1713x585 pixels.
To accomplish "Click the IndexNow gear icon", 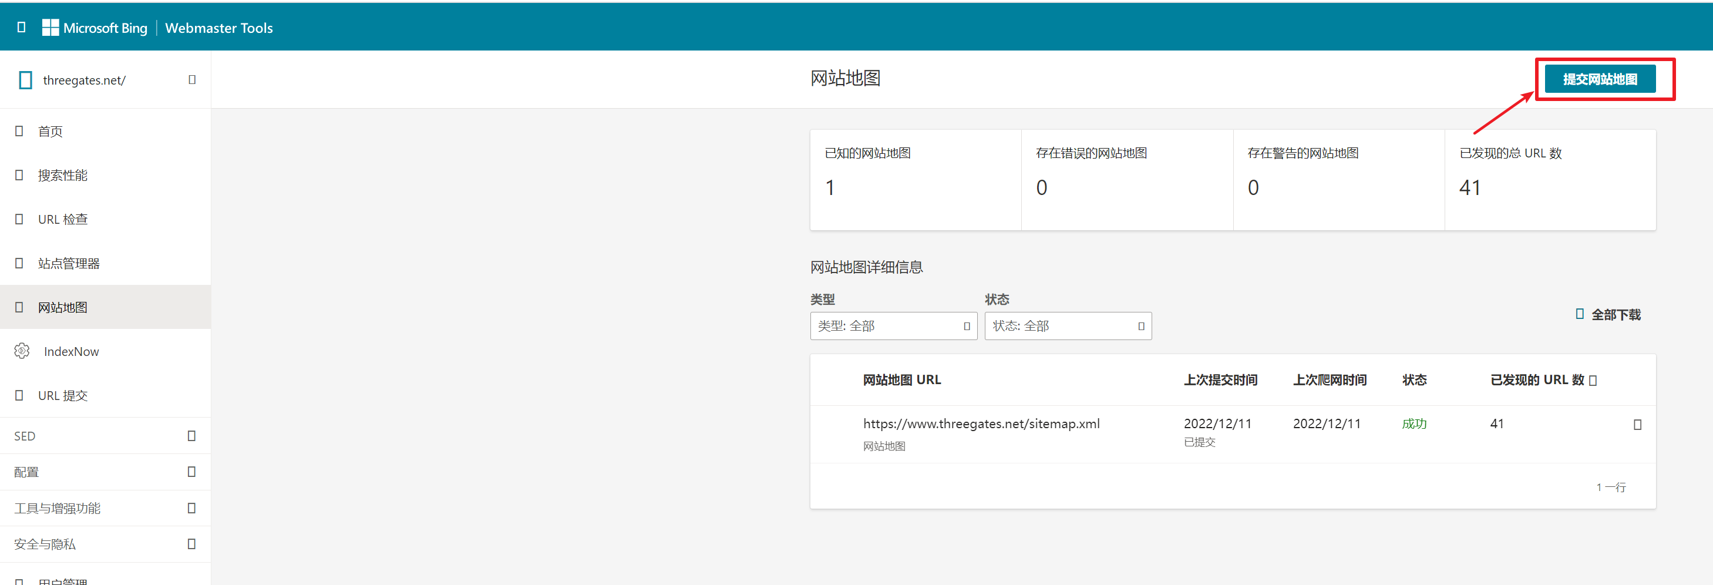I will (22, 351).
